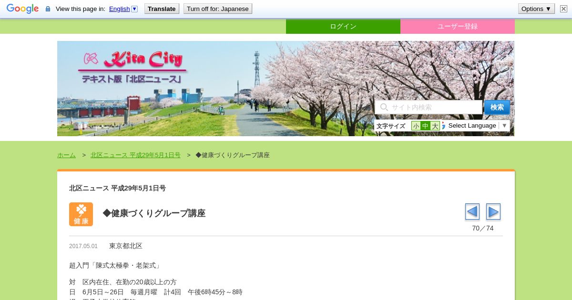Click the Google logo in translate bar
572x300 pixels.
(22, 9)
